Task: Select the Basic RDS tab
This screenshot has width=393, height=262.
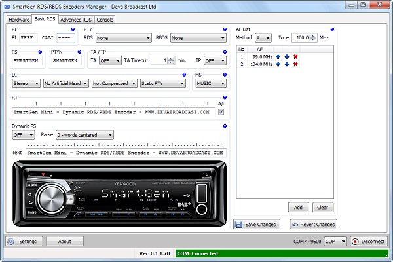Action: 45,19
